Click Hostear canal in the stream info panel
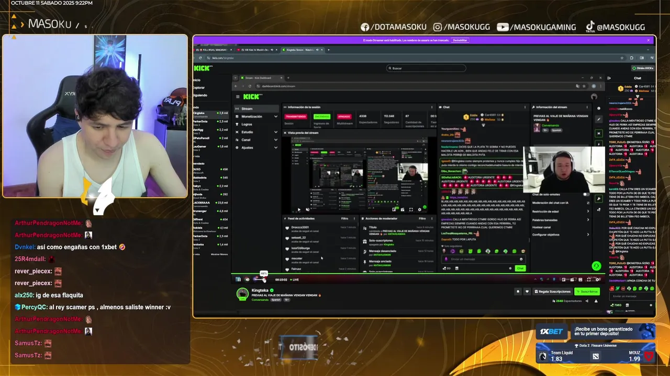 (542, 227)
